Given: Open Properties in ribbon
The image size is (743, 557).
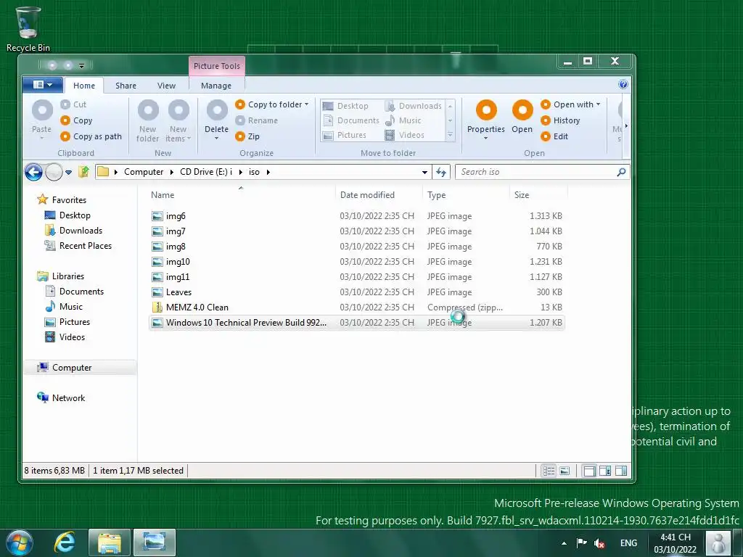Looking at the screenshot, I should coord(486,120).
